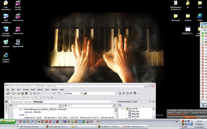Image resolution: width=207 pixels, height=129 pixels.
Task: Open the Debug configuration dropdown
Action: pyautogui.click(x=81, y=93)
